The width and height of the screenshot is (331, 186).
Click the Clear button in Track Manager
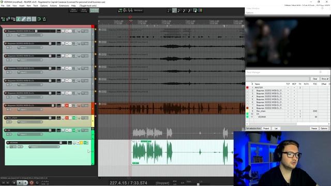click(315, 79)
